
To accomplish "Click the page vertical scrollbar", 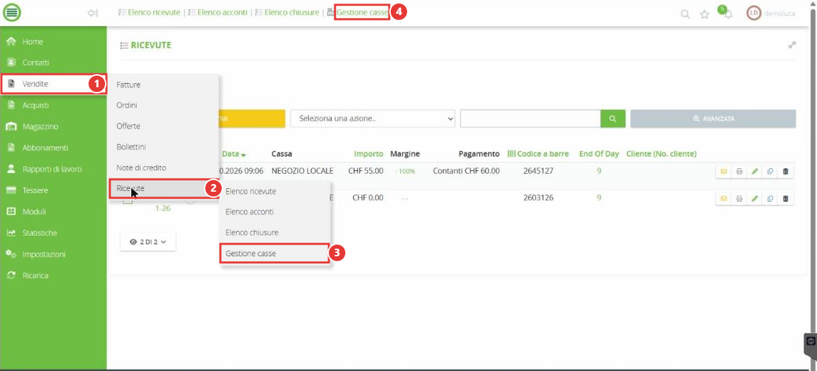I will coord(814,172).
